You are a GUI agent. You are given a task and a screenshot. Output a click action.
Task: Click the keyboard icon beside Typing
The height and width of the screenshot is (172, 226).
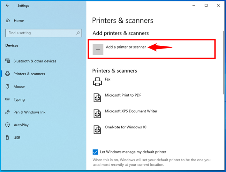[7, 99]
